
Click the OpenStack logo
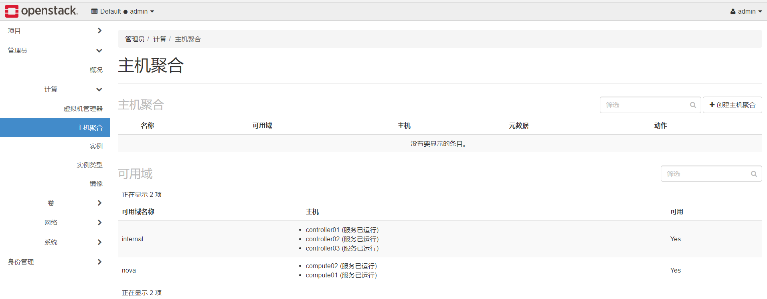[x=42, y=11]
